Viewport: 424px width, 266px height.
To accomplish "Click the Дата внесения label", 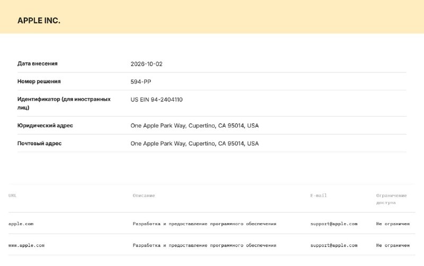I will click(38, 64).
